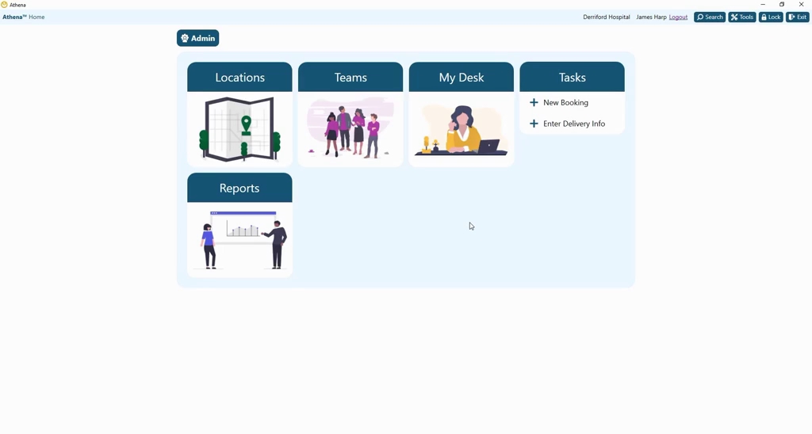812x434 pixels.
Task: Click the Home breadcrumb
Action: pyautogui.click(x=36, y=17)
